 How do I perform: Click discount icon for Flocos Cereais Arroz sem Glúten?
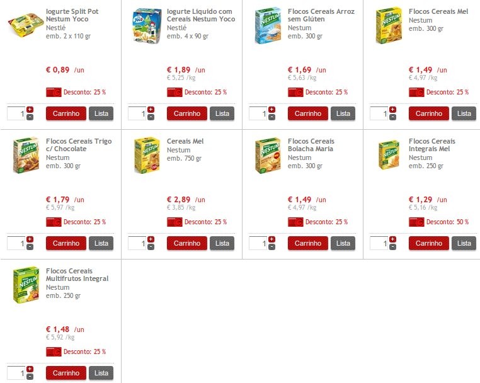tap(295, 92)
